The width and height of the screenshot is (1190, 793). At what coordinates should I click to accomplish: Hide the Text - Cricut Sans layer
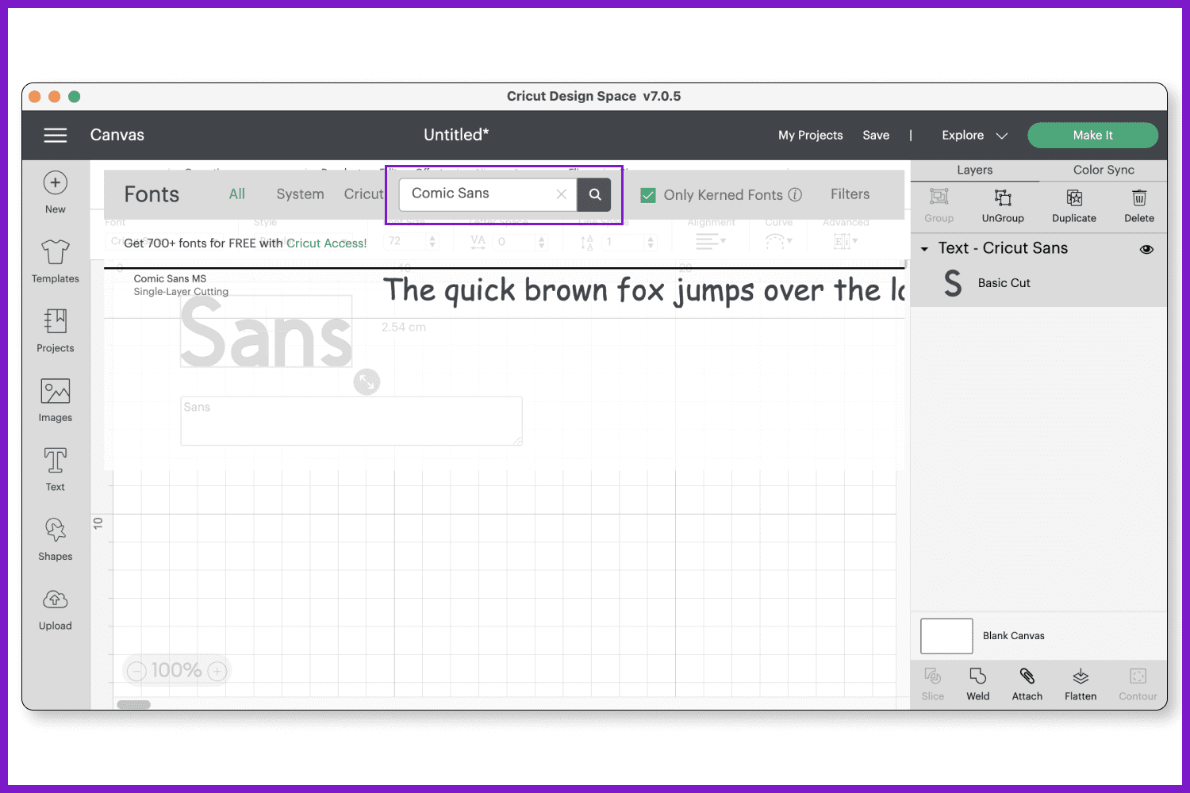(1146, 249)
